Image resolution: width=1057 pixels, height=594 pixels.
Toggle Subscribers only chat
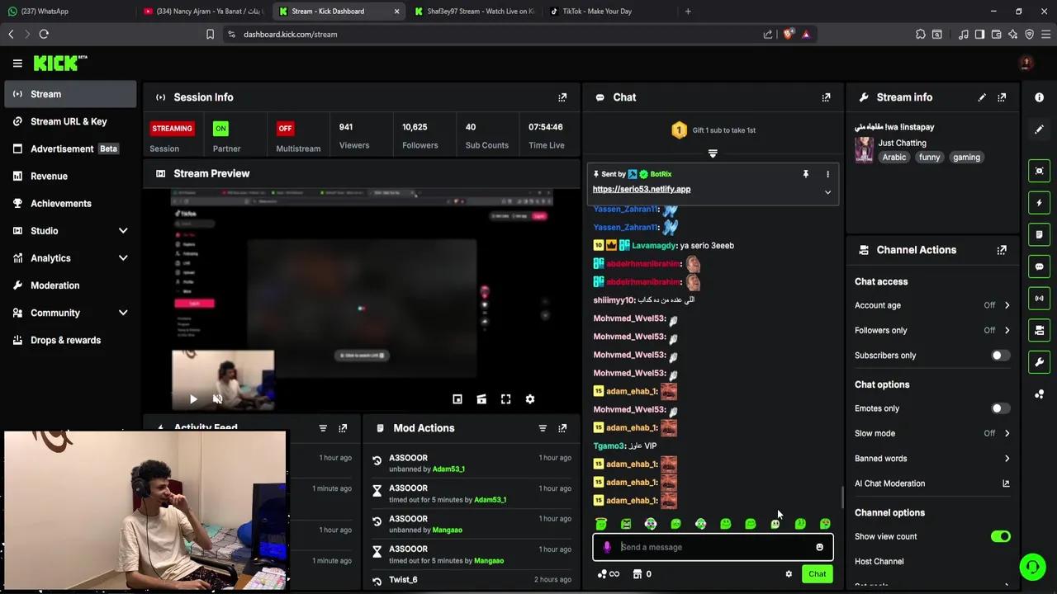pyautogui.click(x=1000, y=356)
